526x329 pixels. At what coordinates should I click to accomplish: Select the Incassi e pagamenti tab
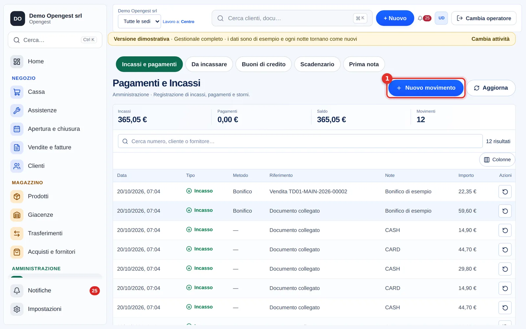coord(149,64)
